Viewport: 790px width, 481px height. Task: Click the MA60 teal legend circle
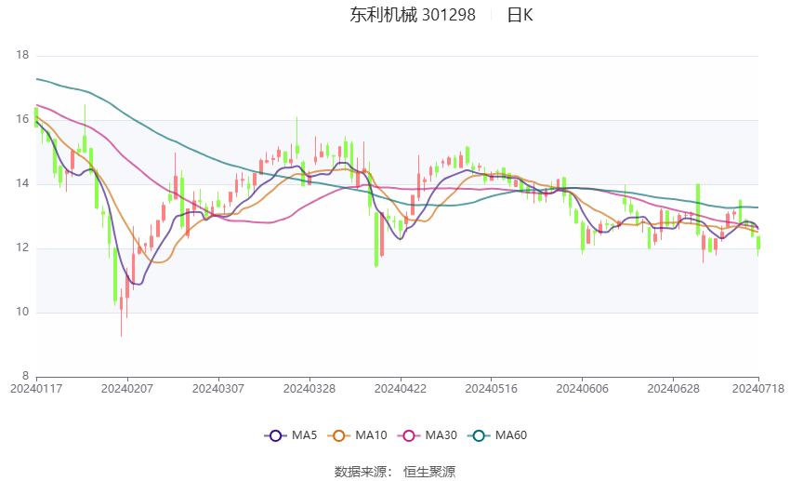tap(479, 435)
